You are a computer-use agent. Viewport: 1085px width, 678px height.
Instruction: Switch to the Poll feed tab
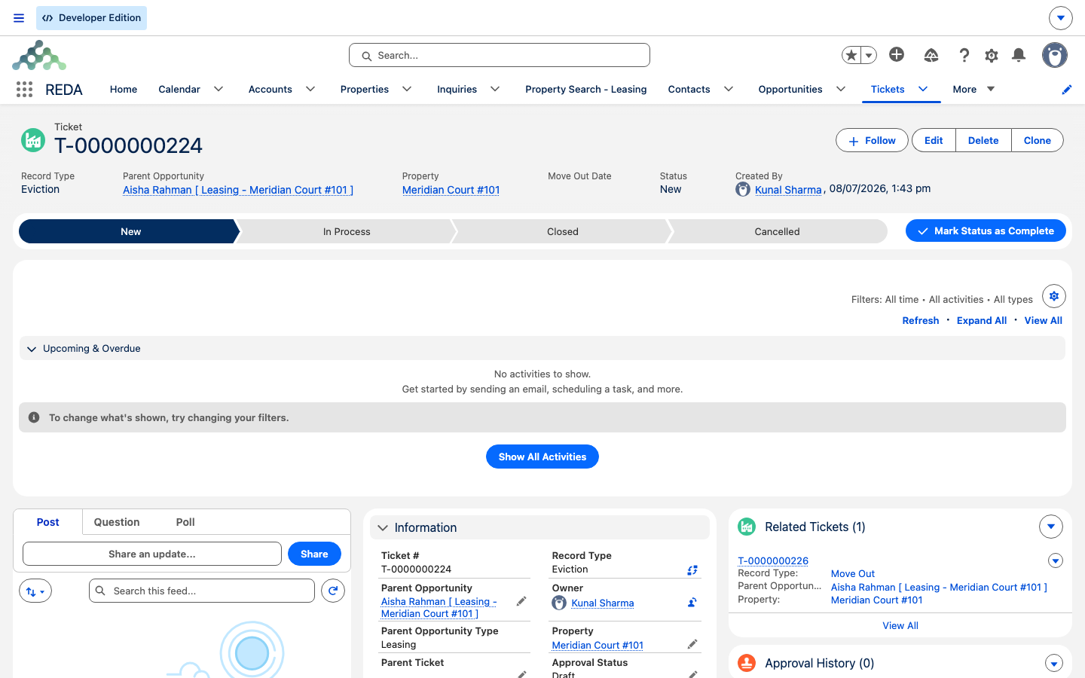185,522
